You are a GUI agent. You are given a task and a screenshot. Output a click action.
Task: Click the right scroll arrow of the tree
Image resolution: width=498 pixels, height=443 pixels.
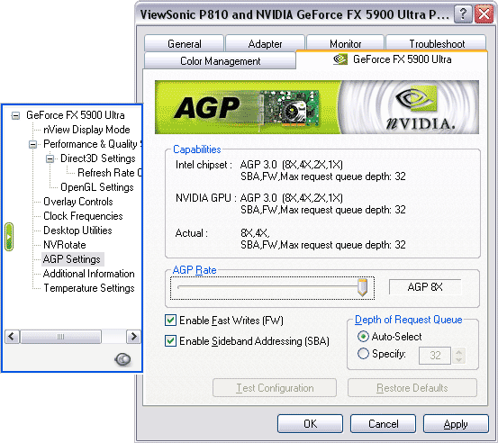[x=133, y=336]
